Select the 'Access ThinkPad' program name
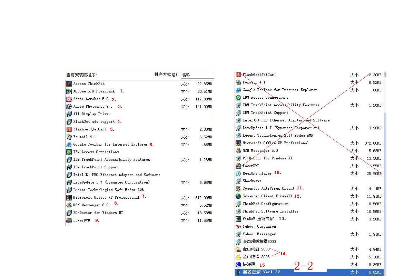 coord(89,83)
